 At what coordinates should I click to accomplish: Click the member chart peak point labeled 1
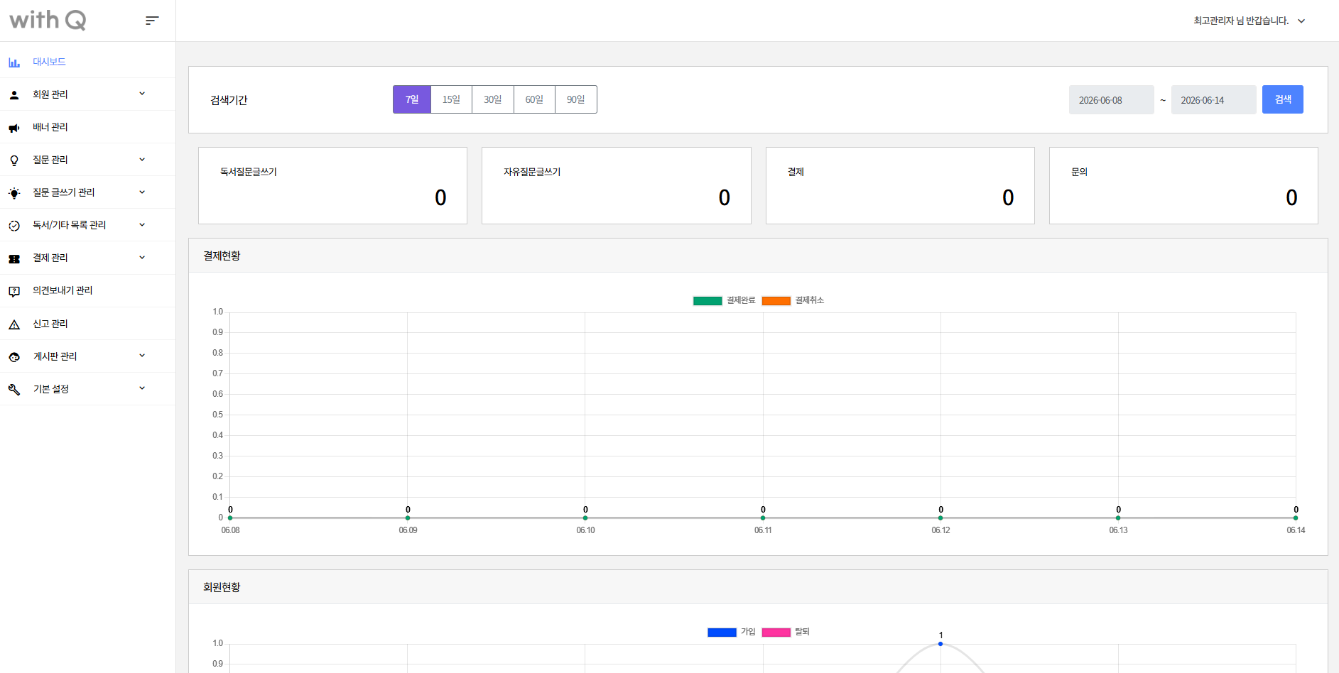point(940,644)
